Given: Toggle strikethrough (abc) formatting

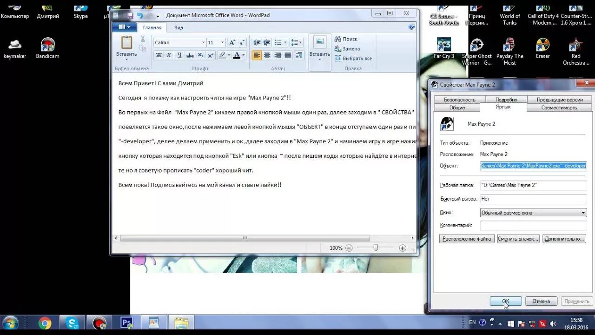Looking at the screenshot, I should [x=190, y=55].
